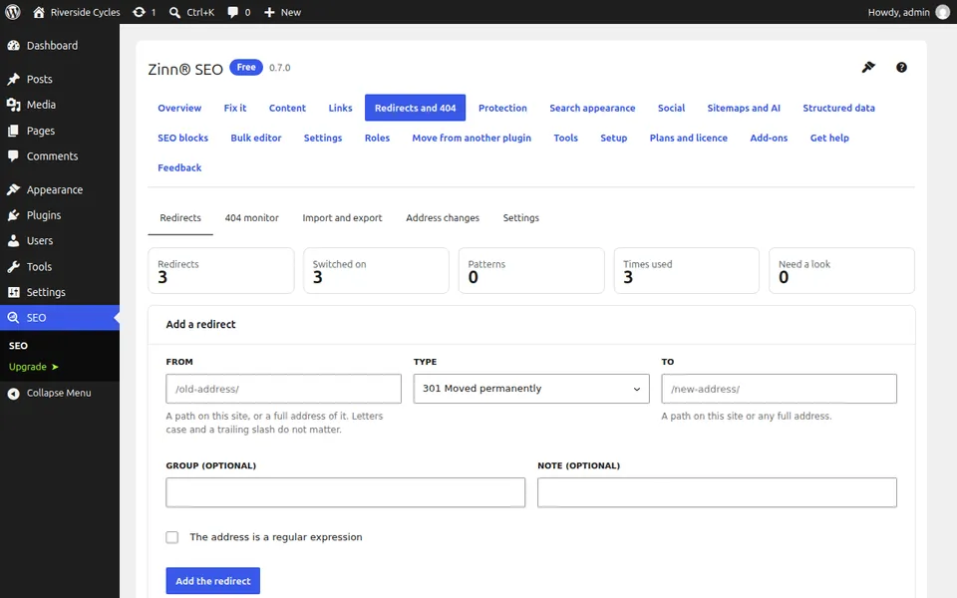This screenshot has height=598, width=957.
Task: Select the Redirects sub-tab
Action: (180, 218)
